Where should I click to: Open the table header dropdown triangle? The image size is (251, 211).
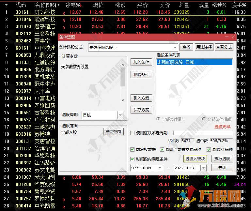coord(7,5)
